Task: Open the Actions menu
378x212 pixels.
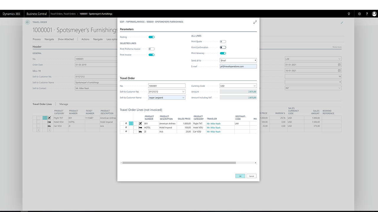Action: coord(85,39)
